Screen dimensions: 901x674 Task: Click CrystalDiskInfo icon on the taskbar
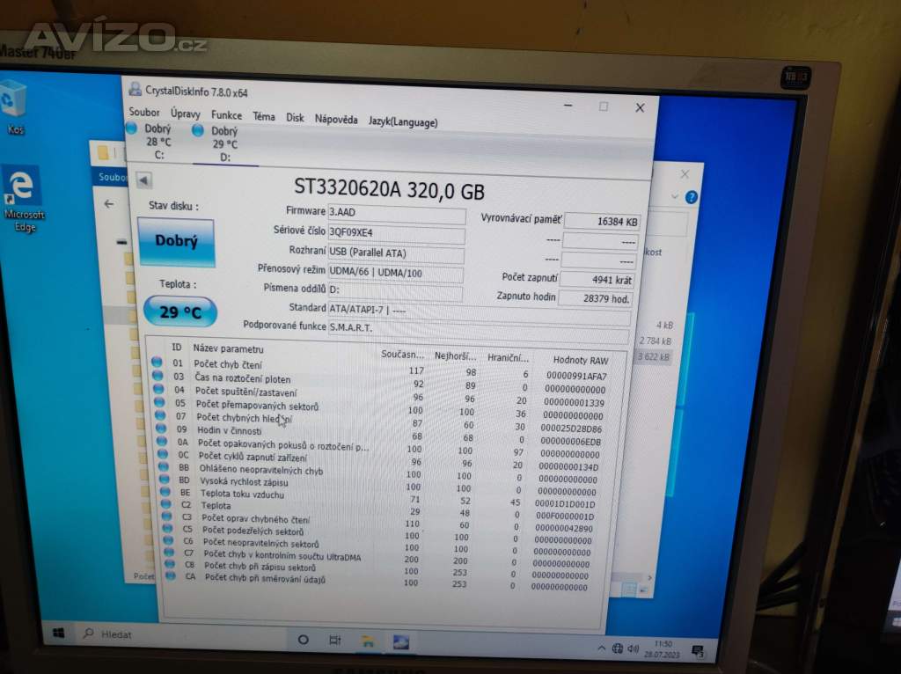[x=400, y=641]
